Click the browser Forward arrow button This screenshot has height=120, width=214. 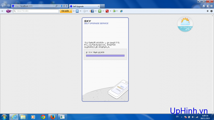[8, 6]
